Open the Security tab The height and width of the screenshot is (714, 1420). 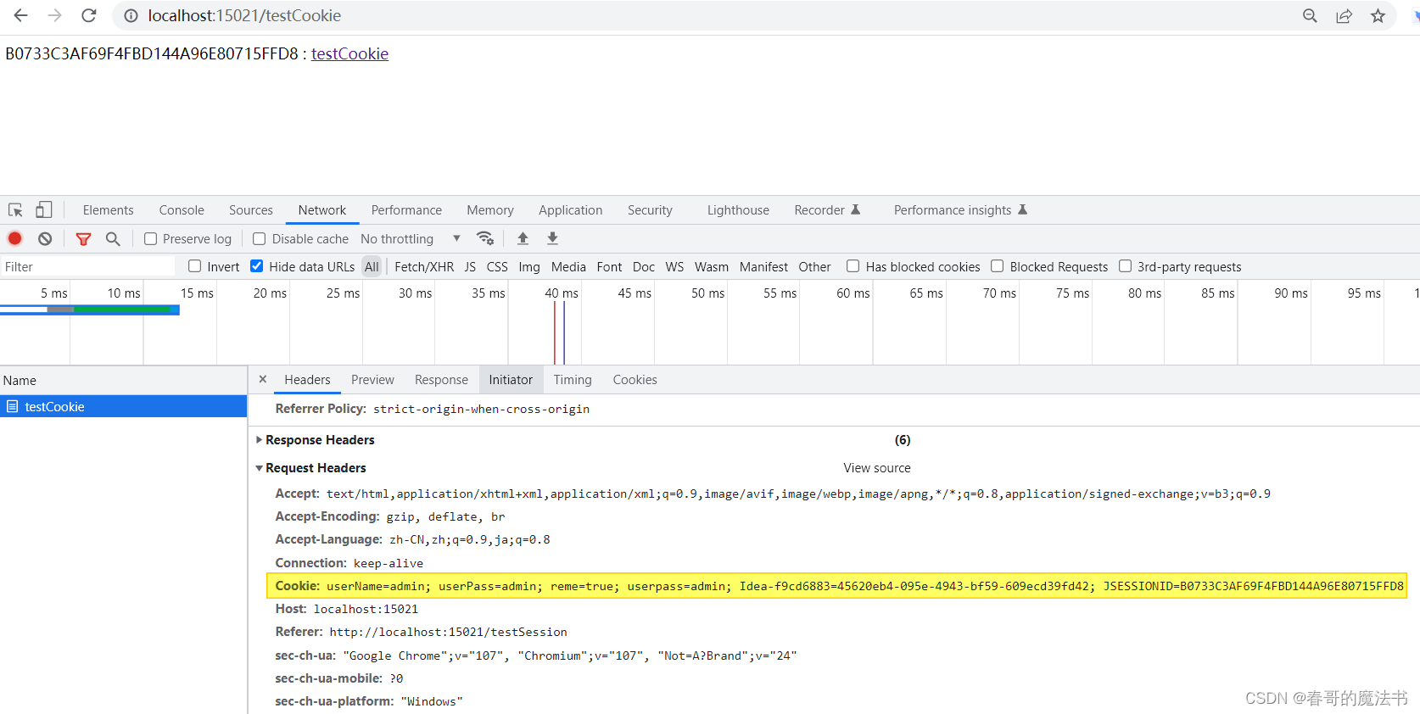coord(650,210)
